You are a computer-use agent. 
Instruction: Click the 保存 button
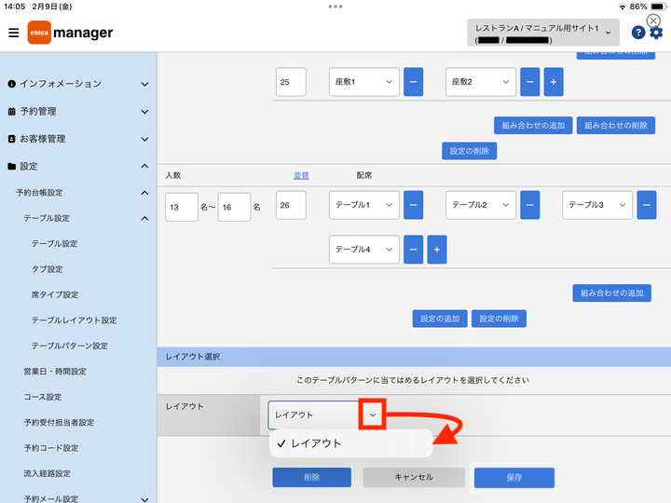tap(514, 477)
